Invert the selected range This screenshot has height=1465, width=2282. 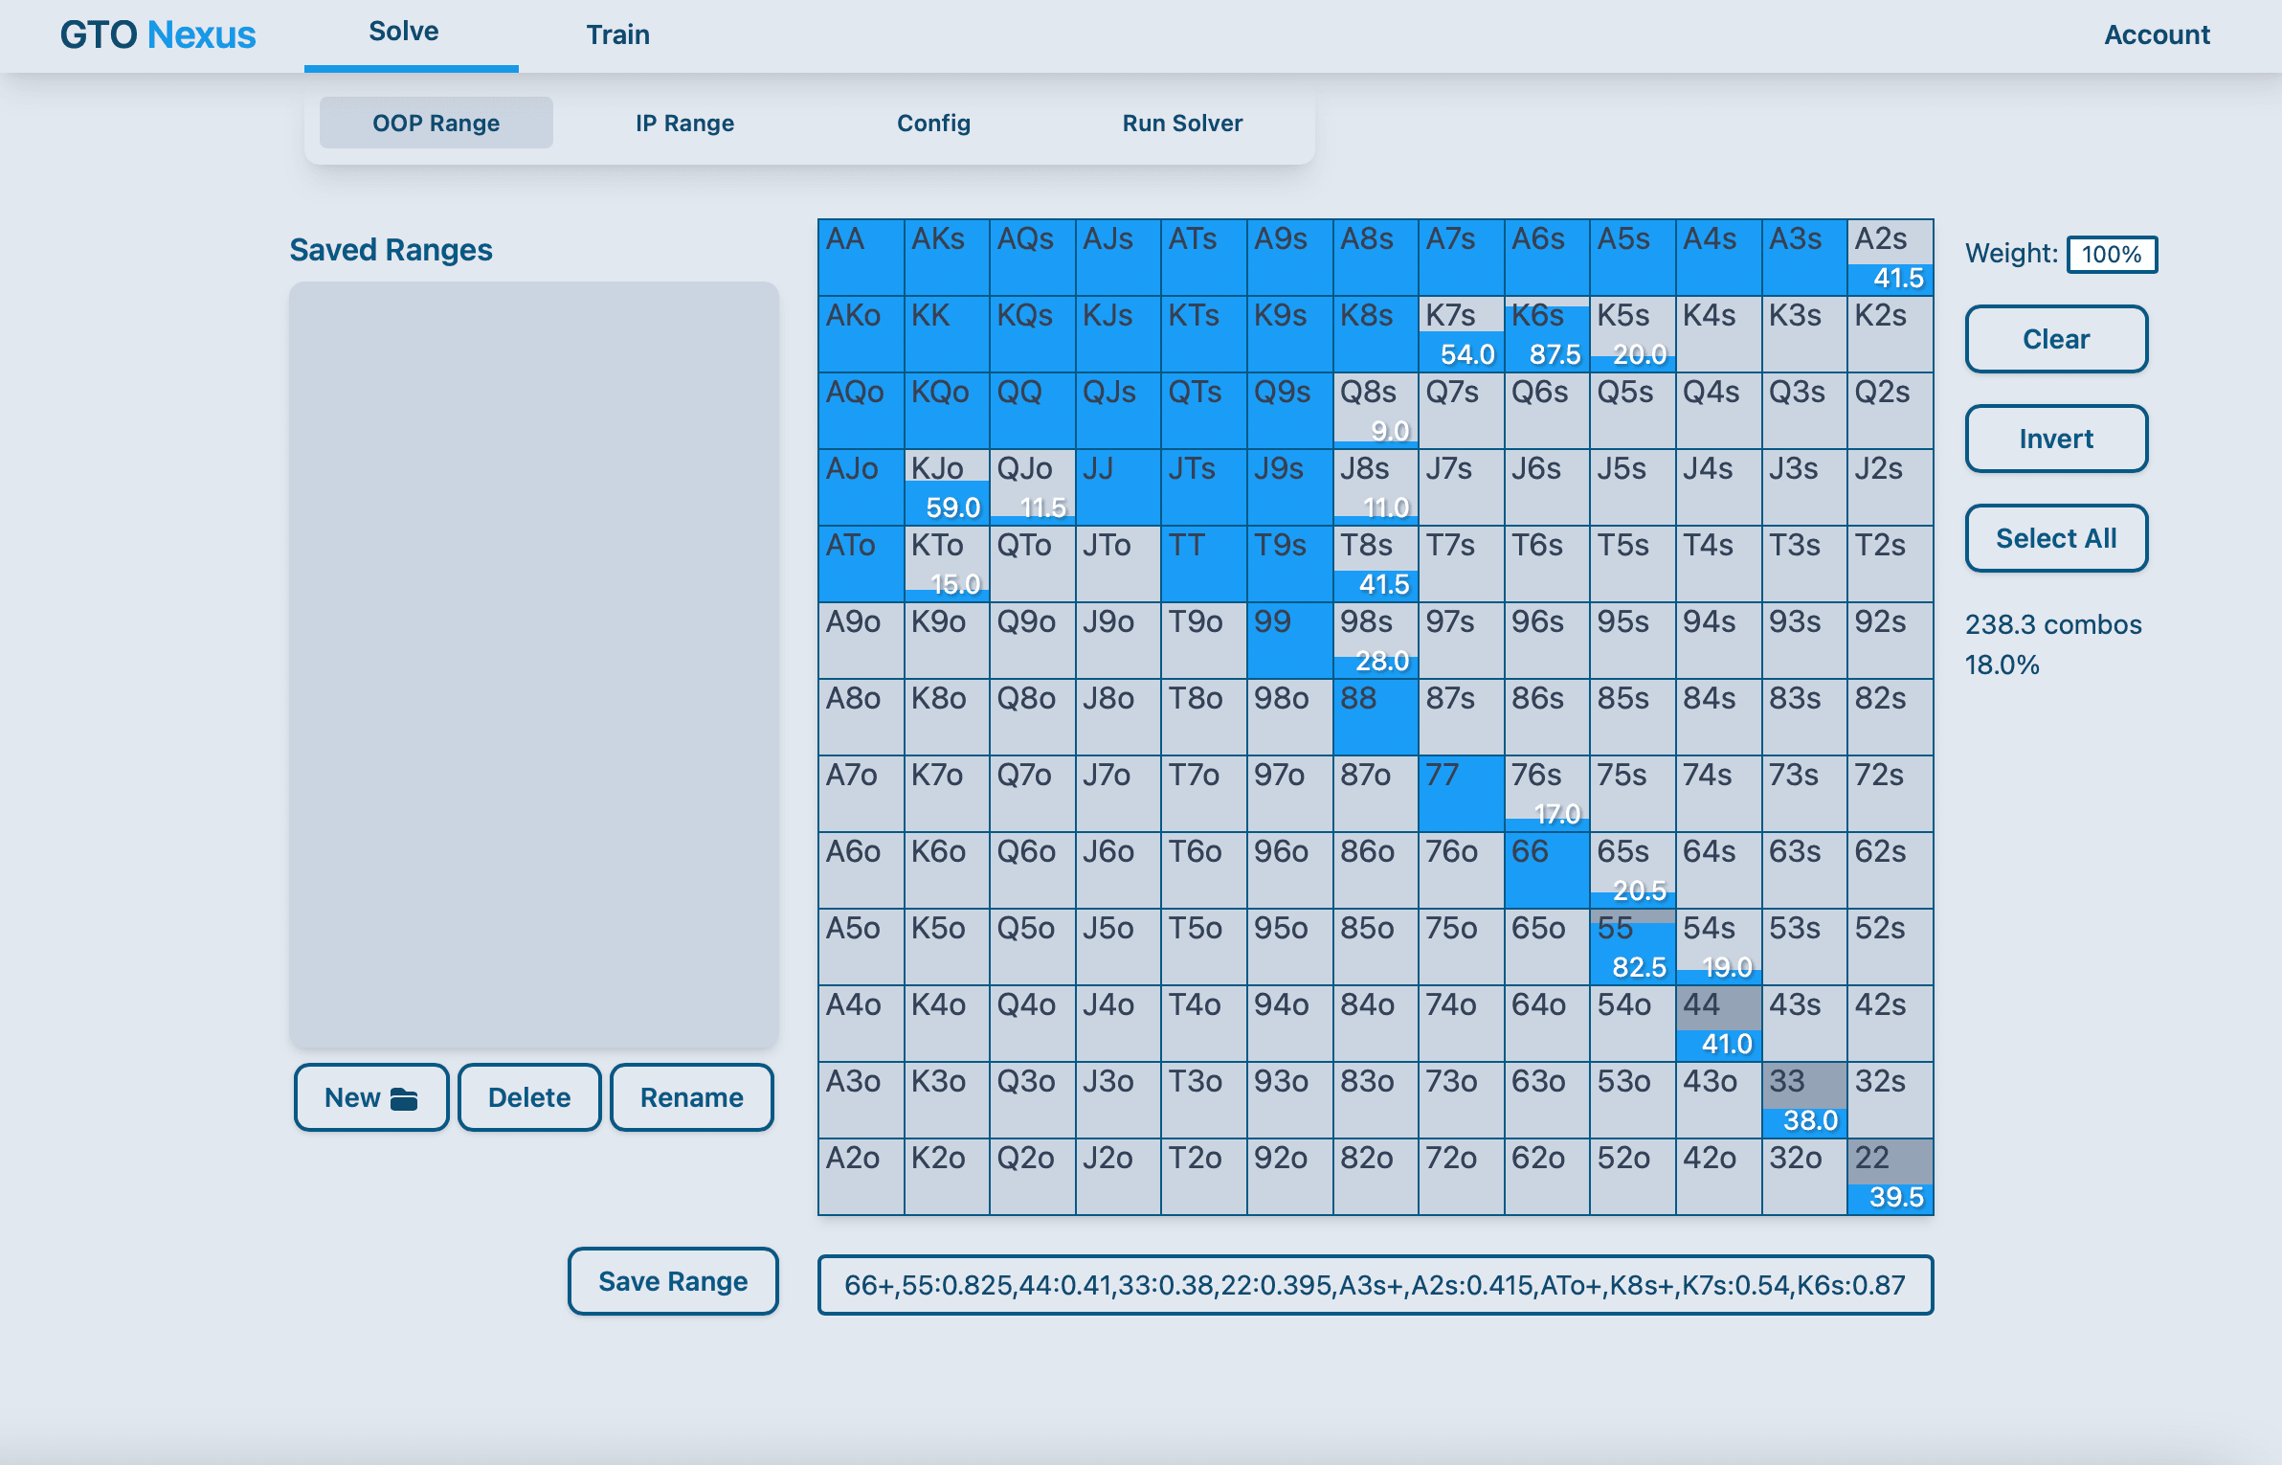coord(2056,439)
